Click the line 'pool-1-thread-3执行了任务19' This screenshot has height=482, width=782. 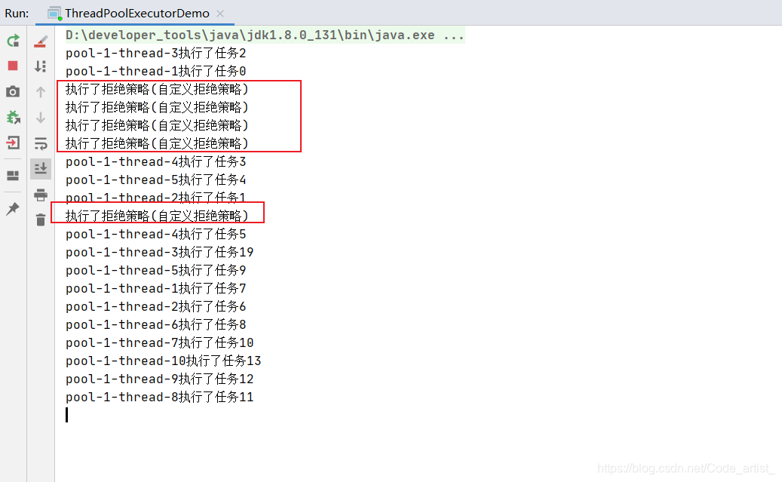tap(160, 253)
